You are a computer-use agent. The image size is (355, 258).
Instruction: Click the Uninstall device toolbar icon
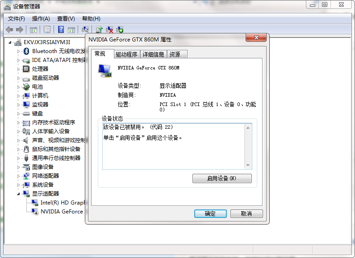[x=109, y=29]
